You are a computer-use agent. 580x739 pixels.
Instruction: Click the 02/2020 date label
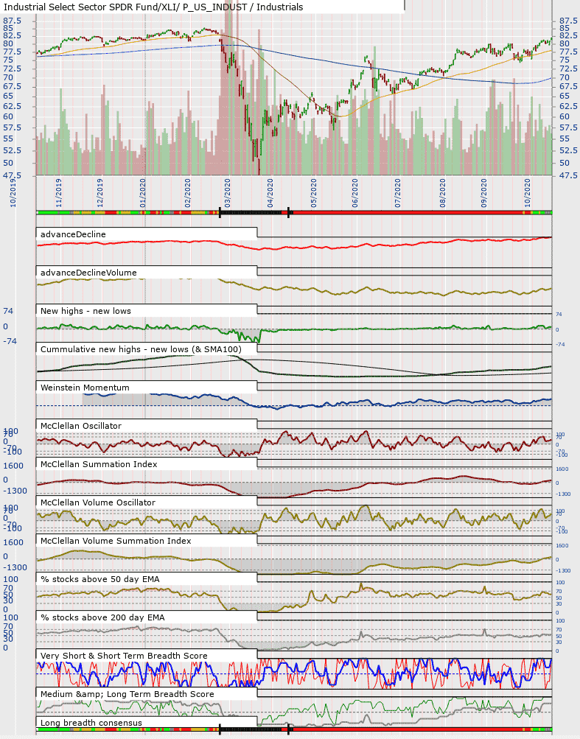pyautogui.click(x=187, y=193)
